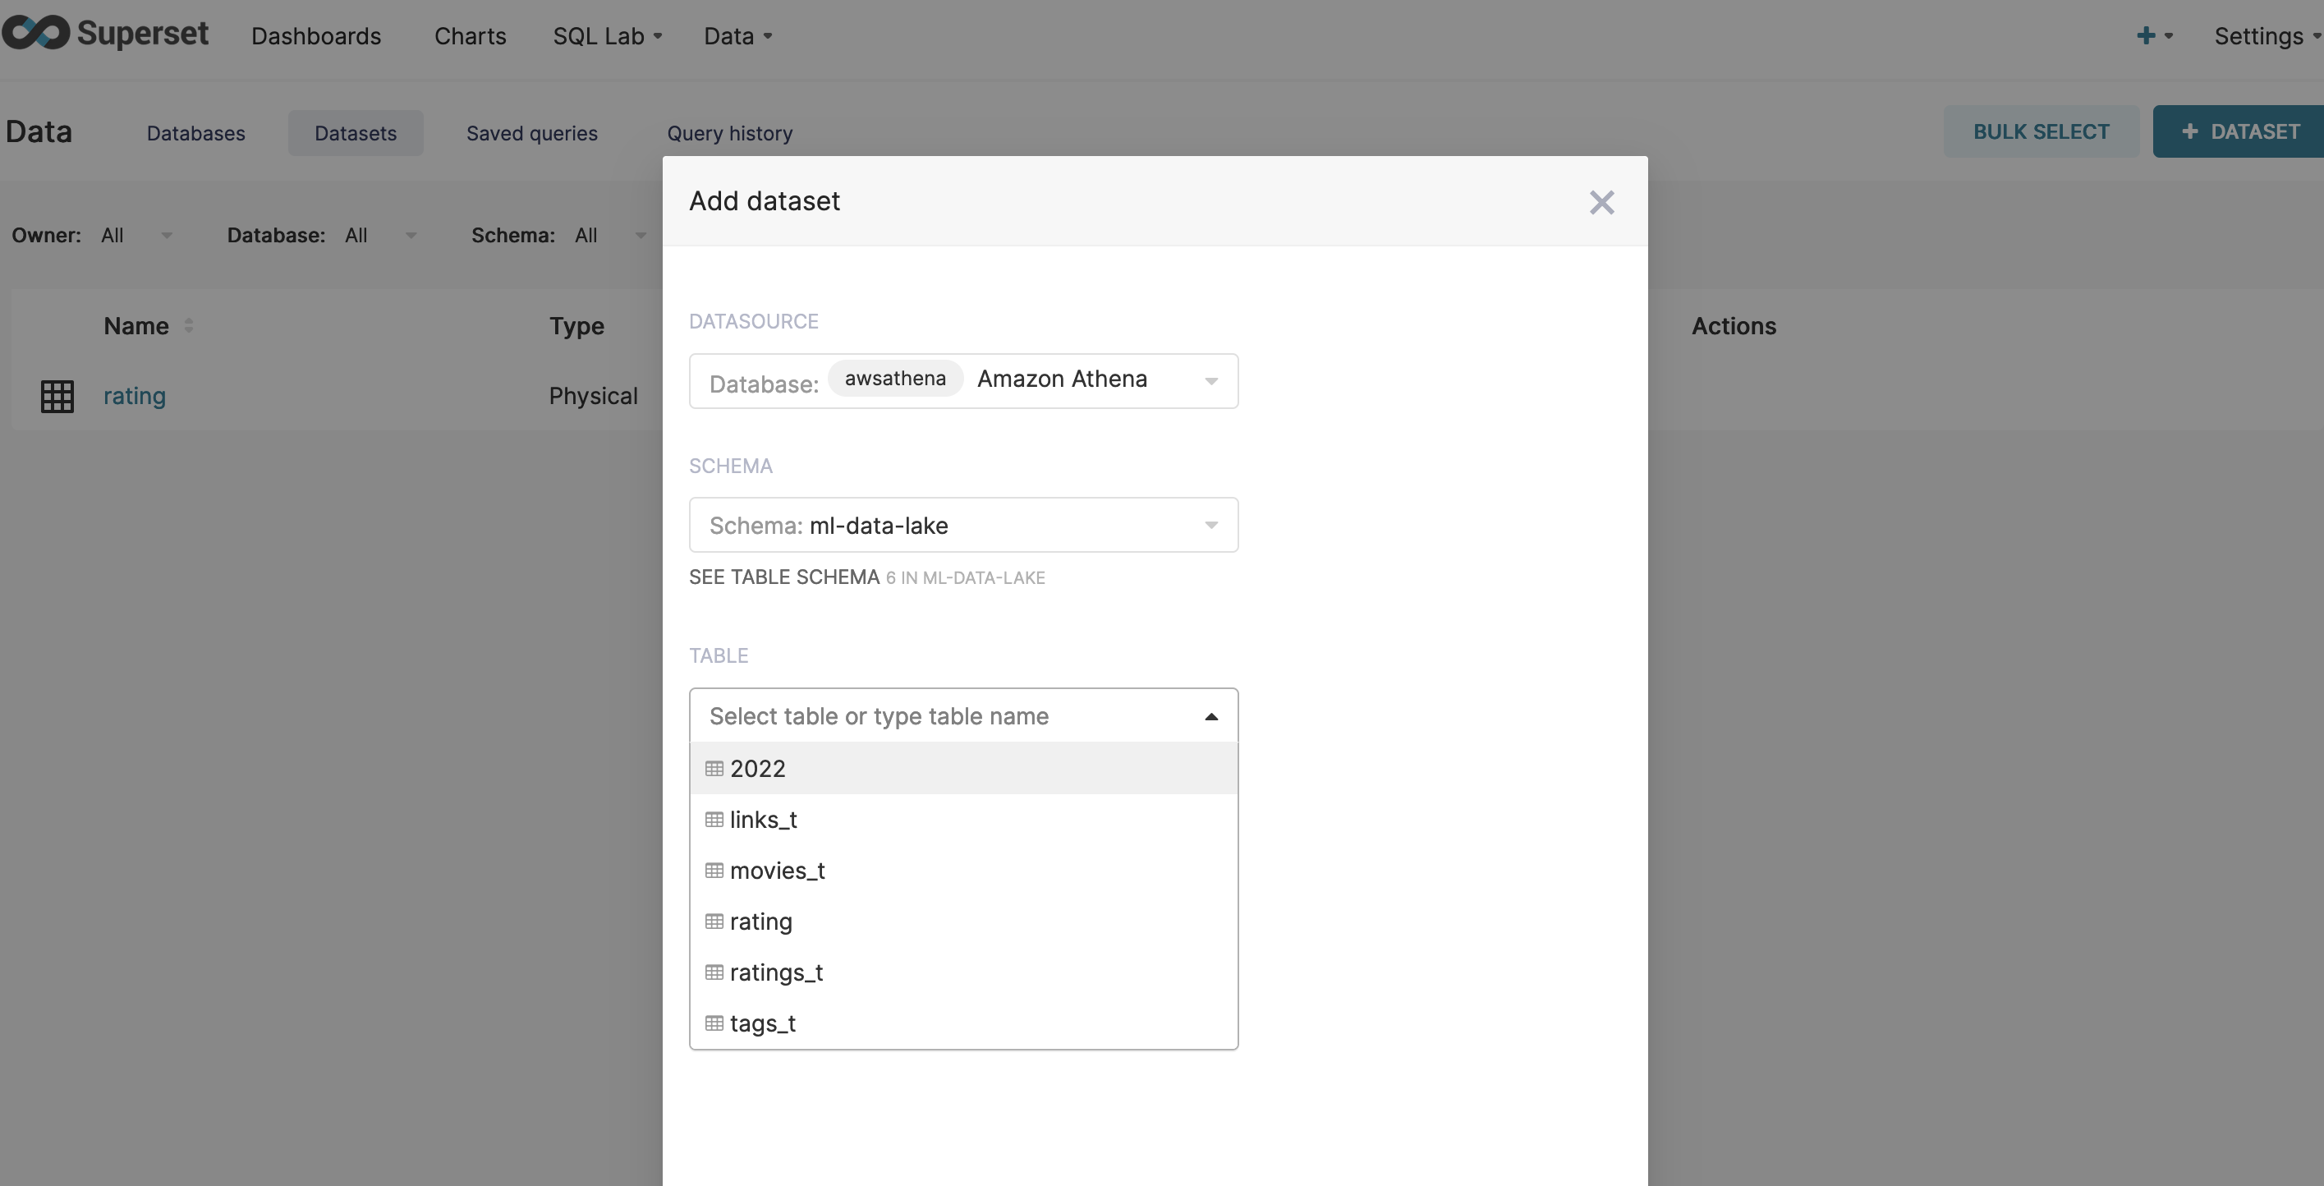Viewport: 2324px width, 1186px height.
Task: Click the Superset infinity logo
Action: pyautogui.click(x=36, y=34)
